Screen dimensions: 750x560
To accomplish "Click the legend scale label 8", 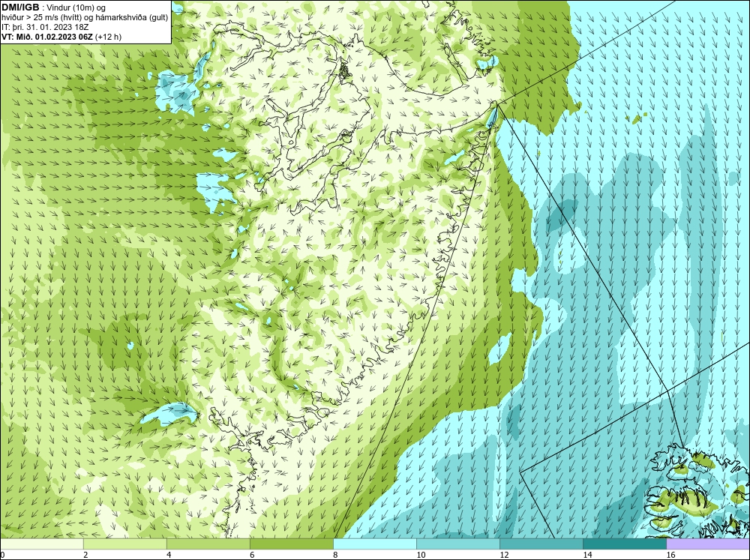I will point(335,555).
